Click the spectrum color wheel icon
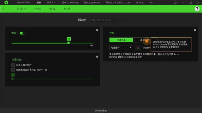Screen dimensions: 202x113 (x=138, y=48)
